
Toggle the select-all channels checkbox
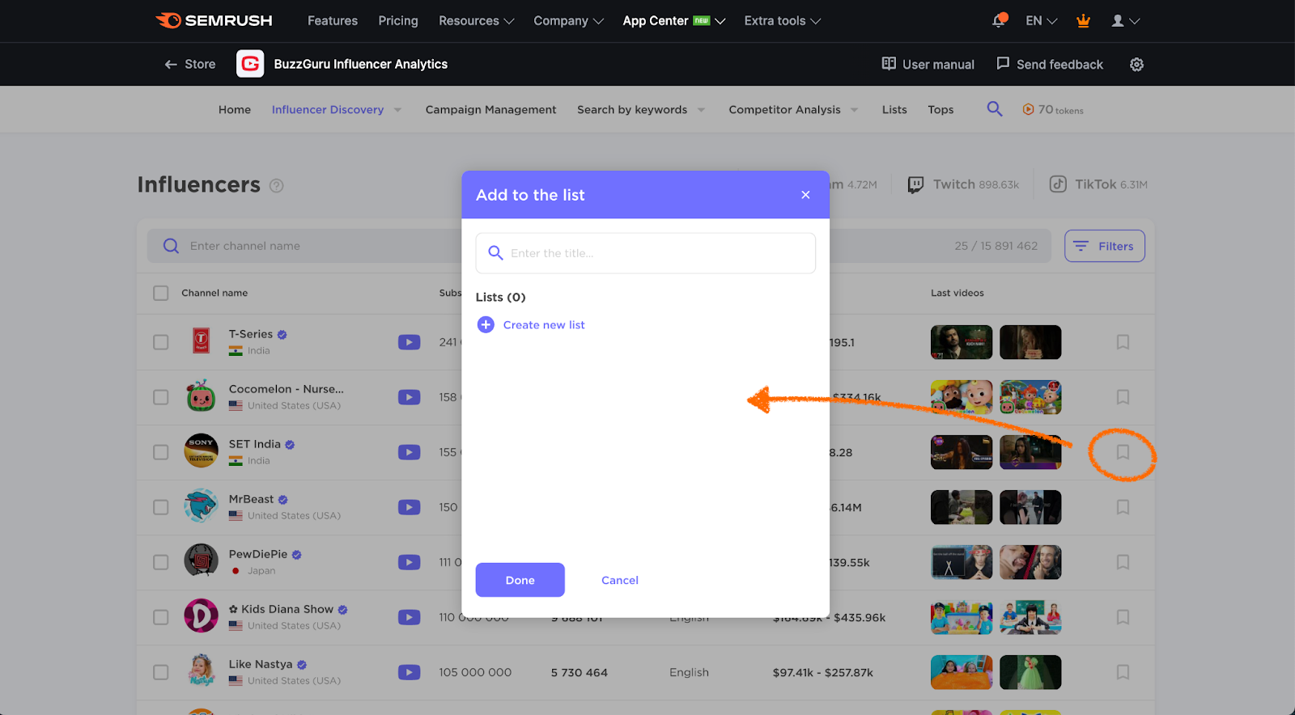pyautogui.click(x=161, y=293)
